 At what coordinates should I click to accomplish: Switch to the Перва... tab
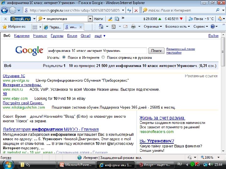[x=53, y=27]
